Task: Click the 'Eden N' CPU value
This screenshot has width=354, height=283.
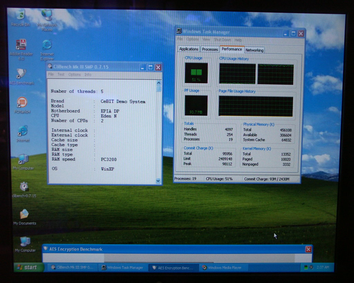Action: pos(109,116)
